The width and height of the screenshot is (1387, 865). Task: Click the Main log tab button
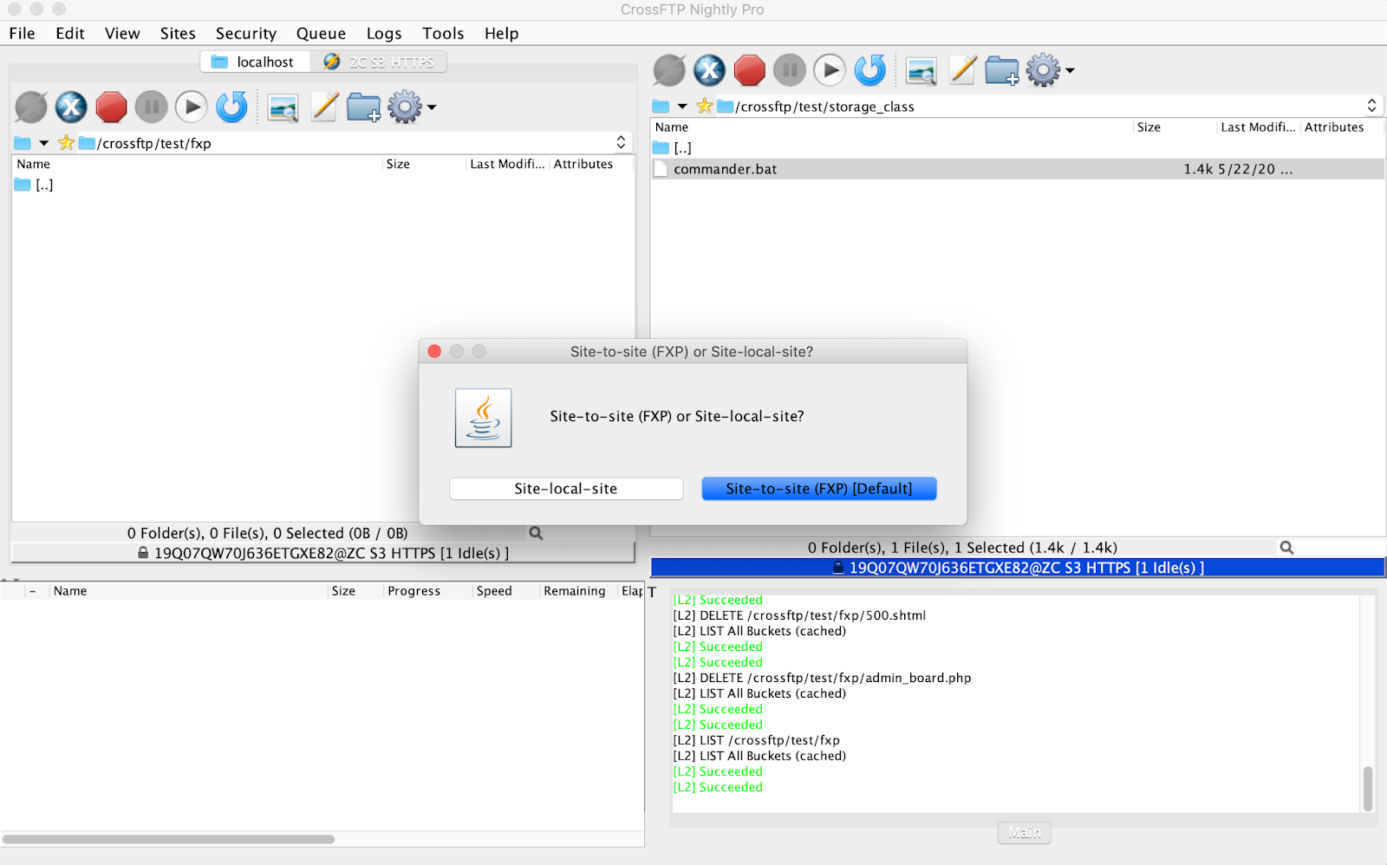click(x=1025, y=832)
